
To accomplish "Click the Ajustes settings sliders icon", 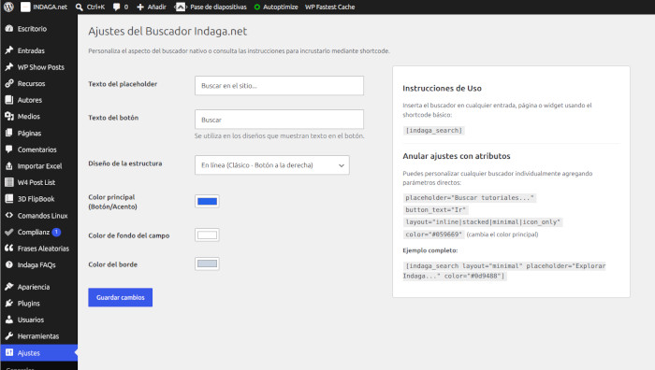I will 9,352.
